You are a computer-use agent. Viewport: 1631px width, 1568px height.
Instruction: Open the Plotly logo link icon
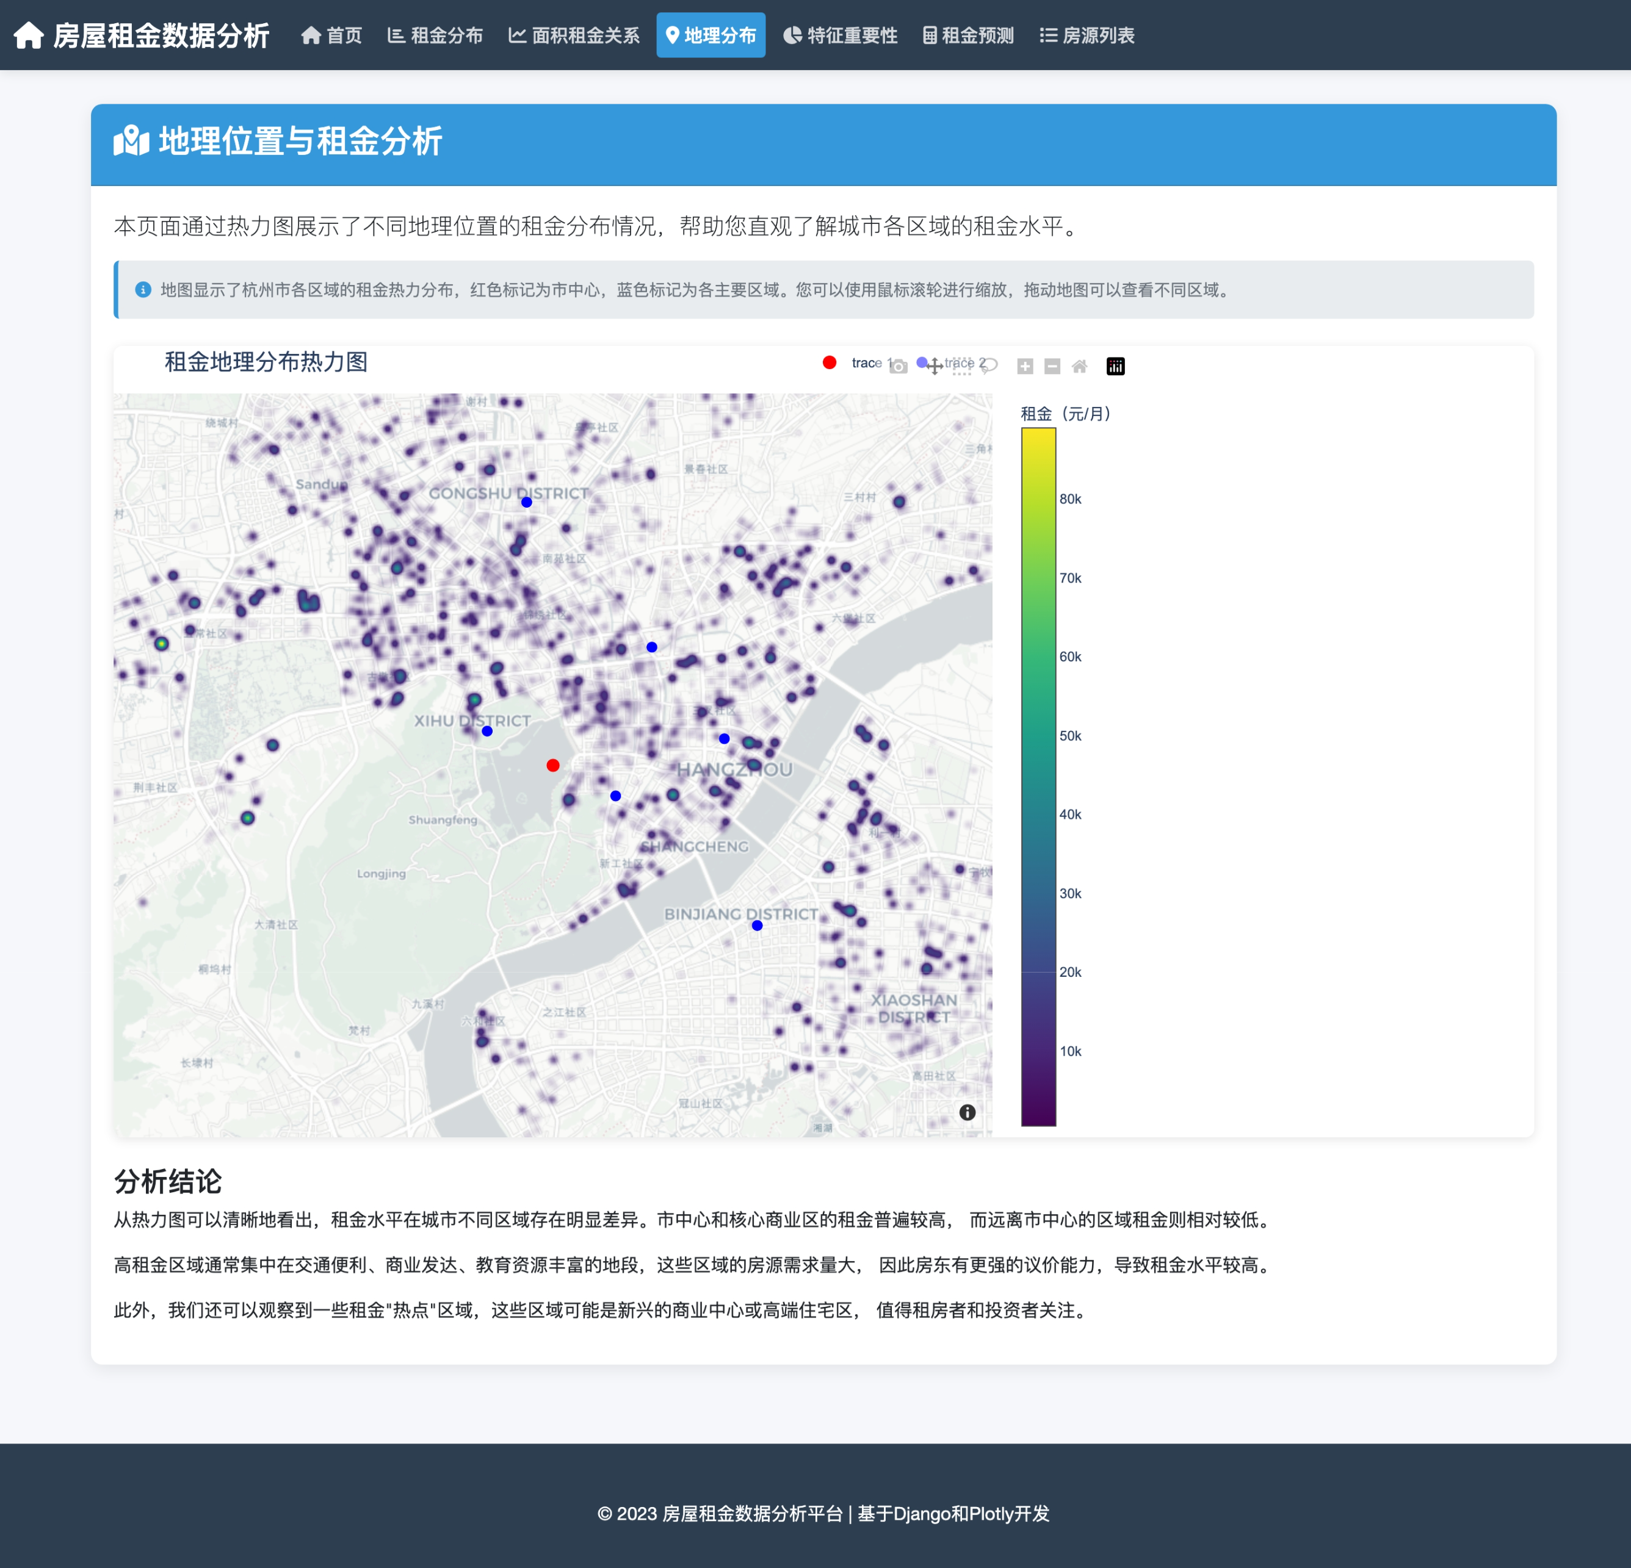[1115, 366]
